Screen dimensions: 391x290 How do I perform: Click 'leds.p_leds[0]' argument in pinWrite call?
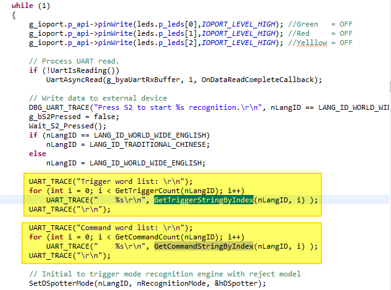167,24
